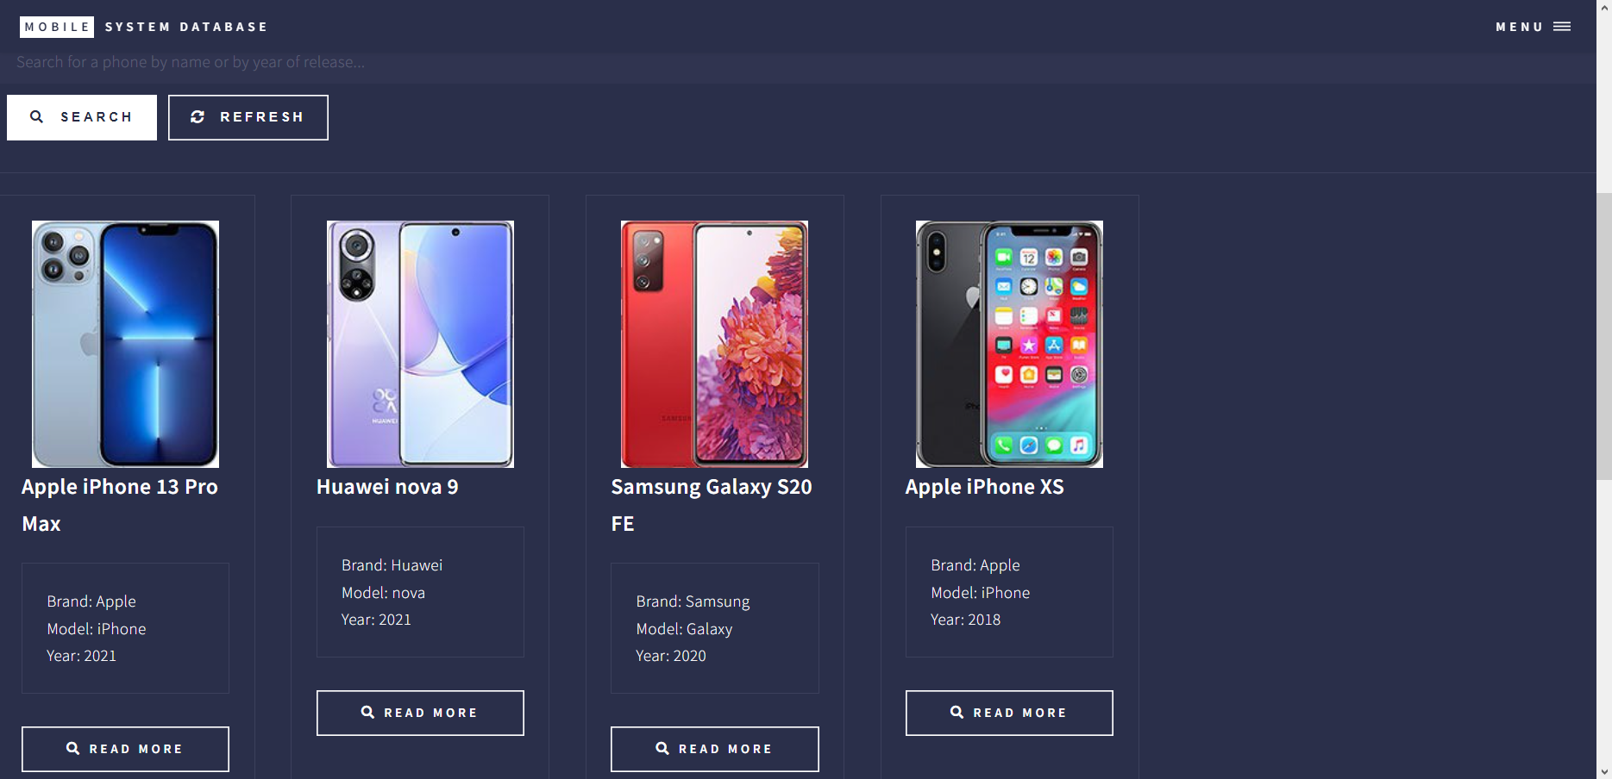The height and width of the screenshot is (779, 1612).
Task: Open the MENU in the top right
Action: (x=1533, y=27)
